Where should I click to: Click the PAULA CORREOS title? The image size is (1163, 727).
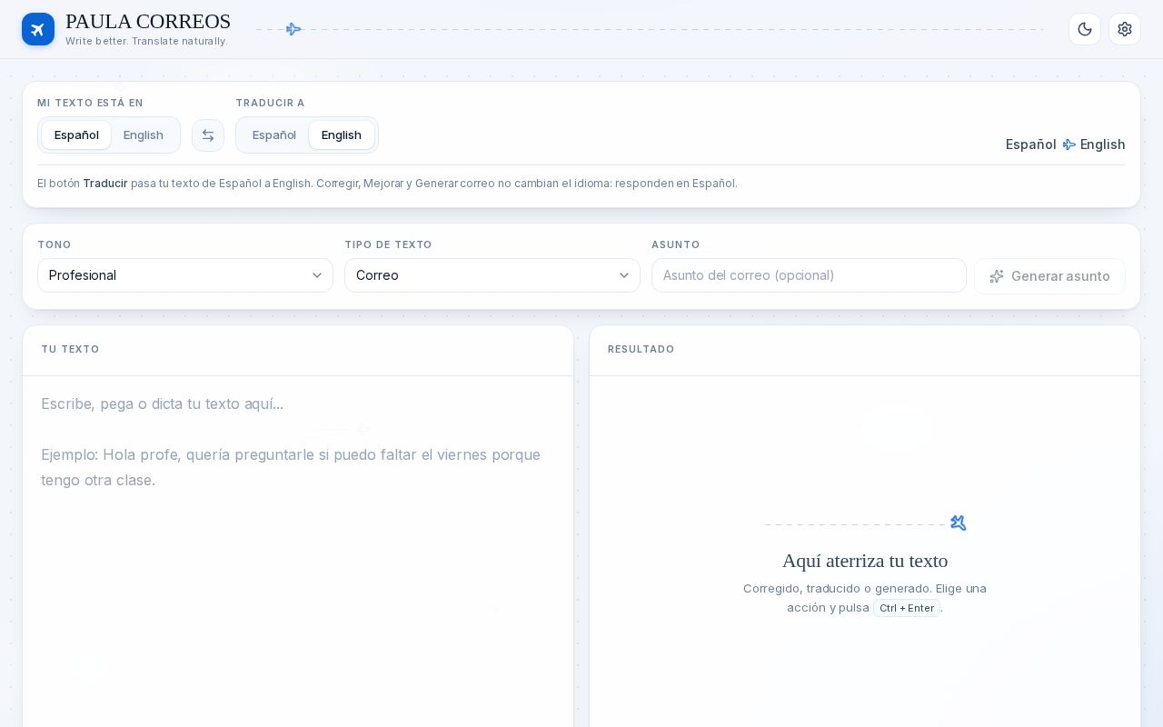click(x=148, y=22)
